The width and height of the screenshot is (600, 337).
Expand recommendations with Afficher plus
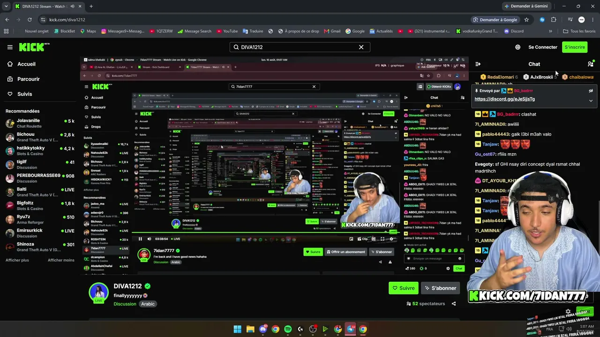coord(17,260)
